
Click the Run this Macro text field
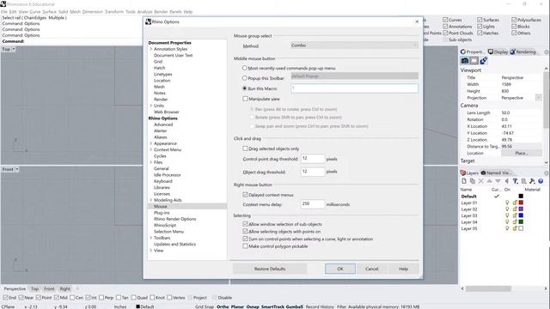[354, 88]
